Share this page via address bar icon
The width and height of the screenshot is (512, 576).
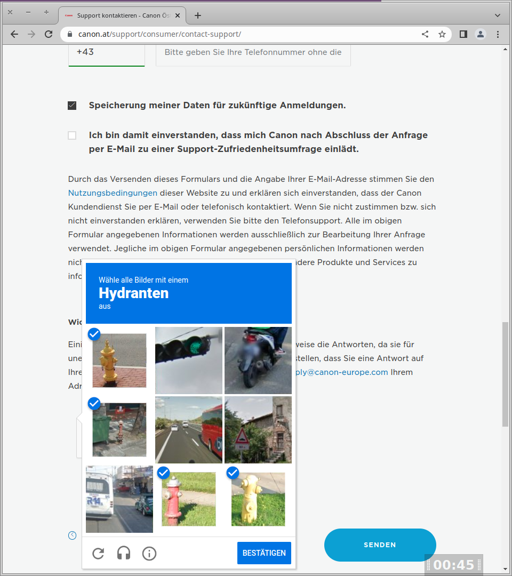point(425,34)
